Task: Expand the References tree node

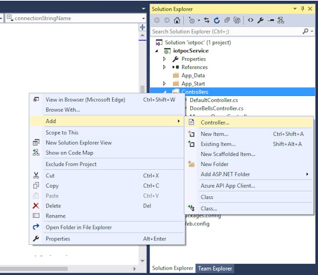Action: [164, 67]
